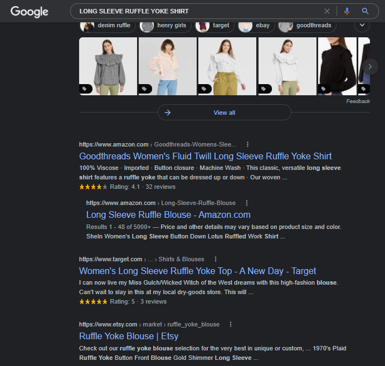Image resolution: width=385 pixels, height=366 pixels.
Task: Open options menu for Target result
Action: [x=215, y=259]
